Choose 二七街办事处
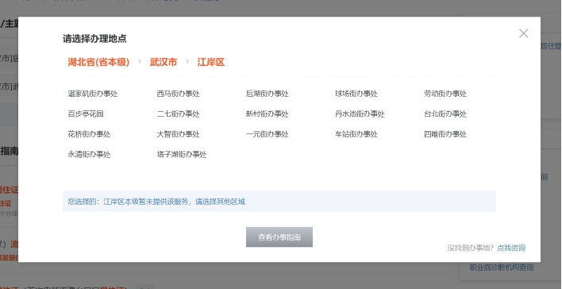The image size is (562, 289). pos(178,114)
